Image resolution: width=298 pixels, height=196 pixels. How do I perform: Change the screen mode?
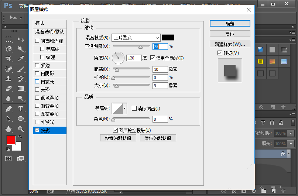20,158
